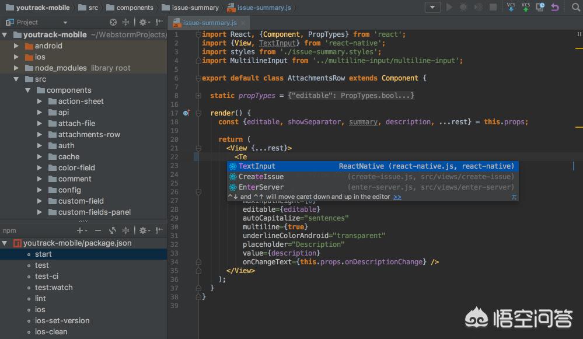Select the auth folder
This screenshot has width=583, height=339.
click(x=61, y=146)
